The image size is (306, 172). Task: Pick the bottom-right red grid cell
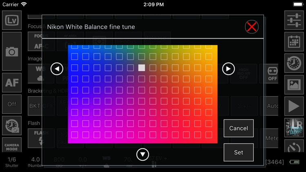point(209,135)
